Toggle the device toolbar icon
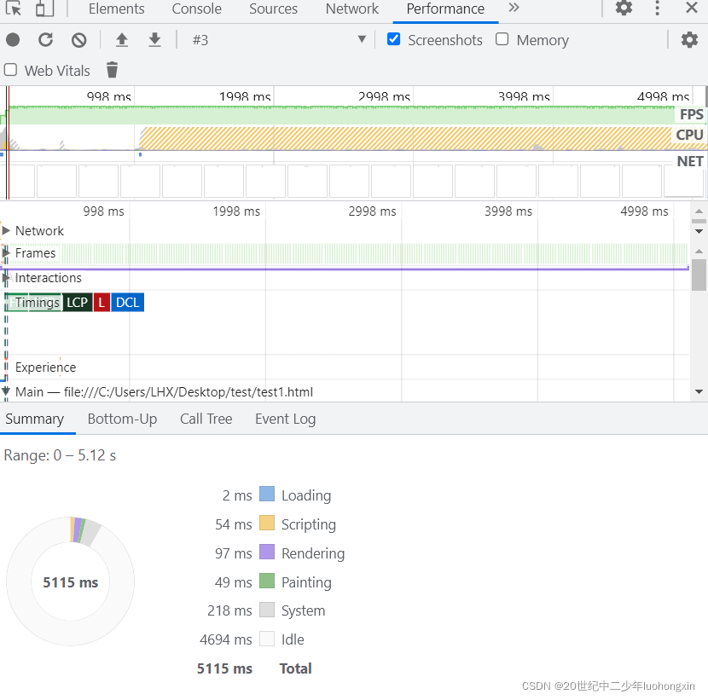708x700 pixels. coord(44,9)
